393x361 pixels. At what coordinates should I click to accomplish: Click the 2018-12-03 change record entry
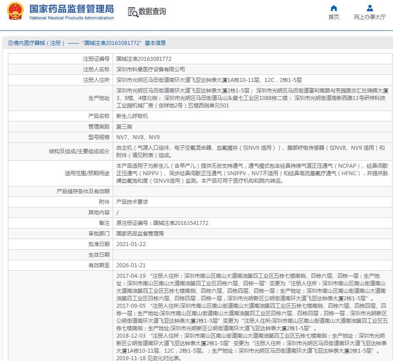click(252, 343)
